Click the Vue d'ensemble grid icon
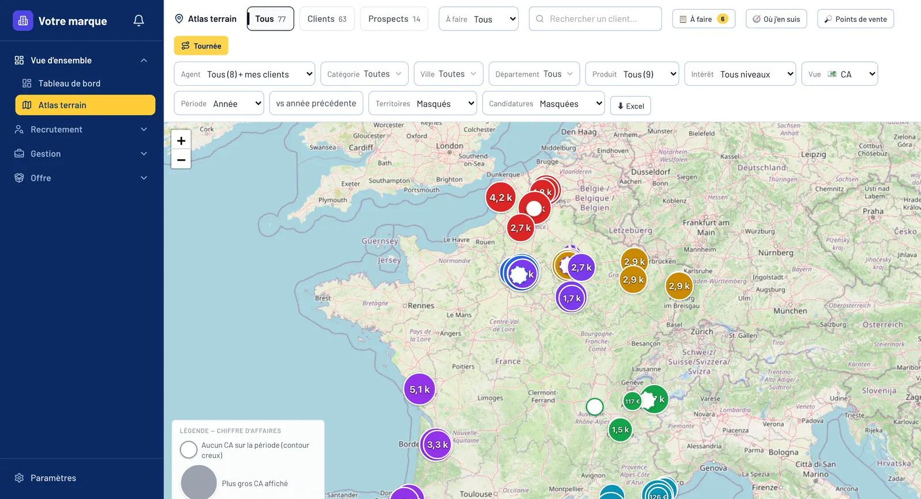The image size is (921, 499). pyautogui.click(x=19, y=60)
